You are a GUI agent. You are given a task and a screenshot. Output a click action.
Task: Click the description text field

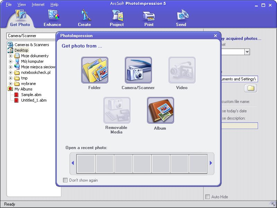[240, 125]
